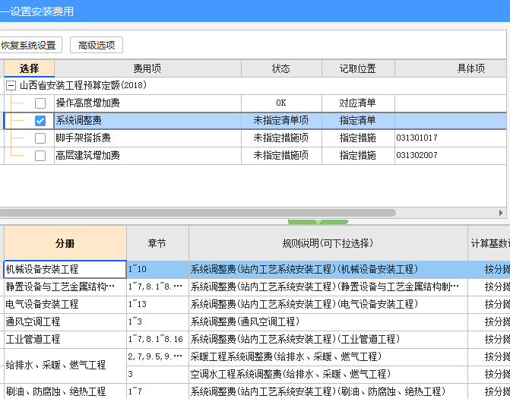This screenshot has width=510, height=399.
Task: Select the 脚手架搭拆费 row text
Action: coord(84,138)
